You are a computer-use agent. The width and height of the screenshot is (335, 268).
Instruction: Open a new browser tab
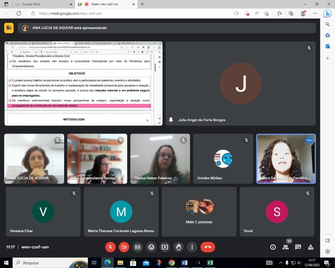142,4
